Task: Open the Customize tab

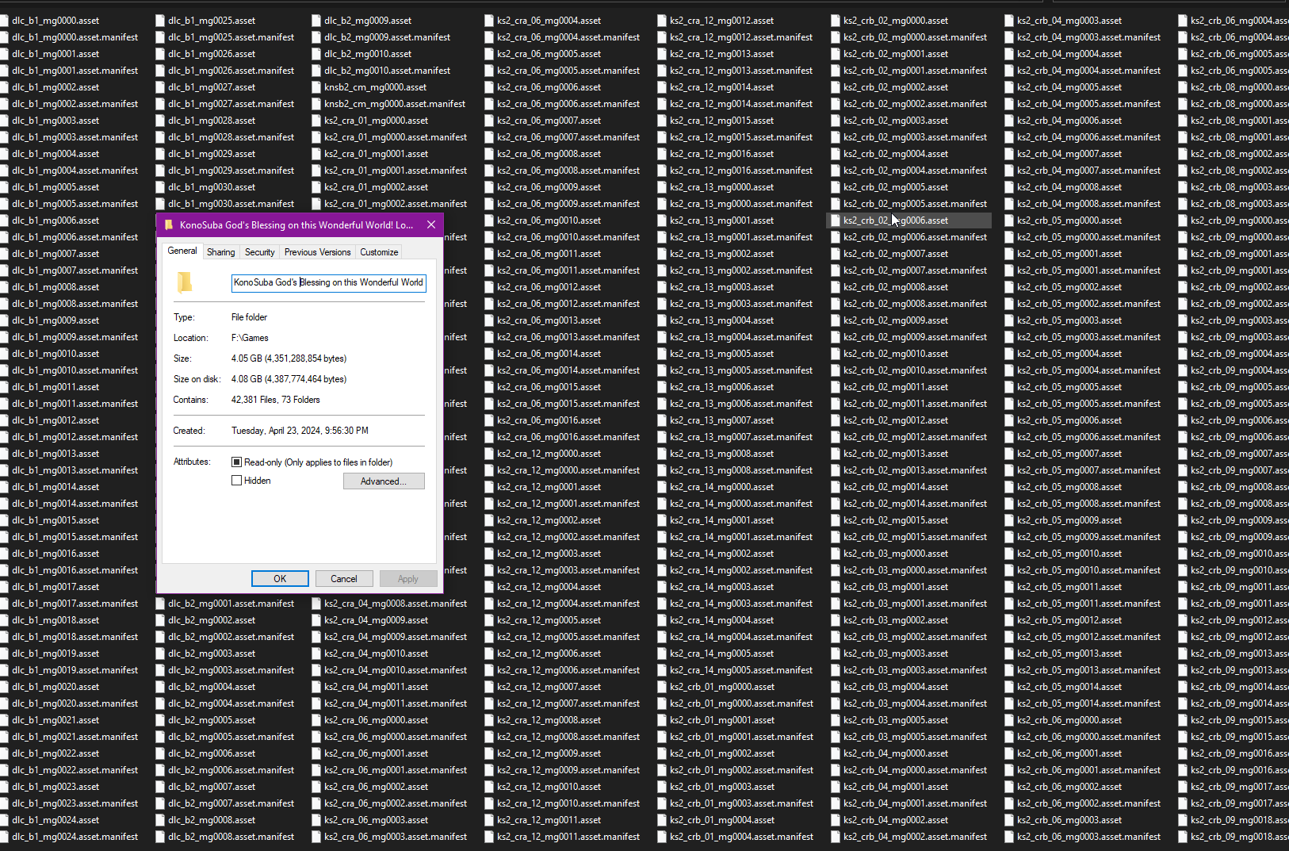Action: tap(379, 252)
